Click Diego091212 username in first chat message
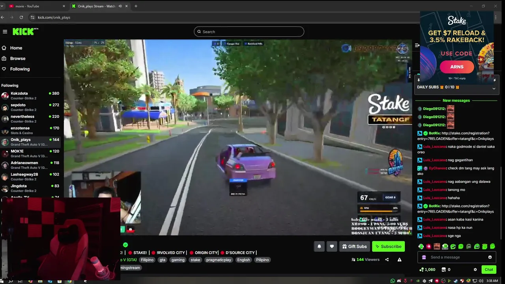 [434, 109]
